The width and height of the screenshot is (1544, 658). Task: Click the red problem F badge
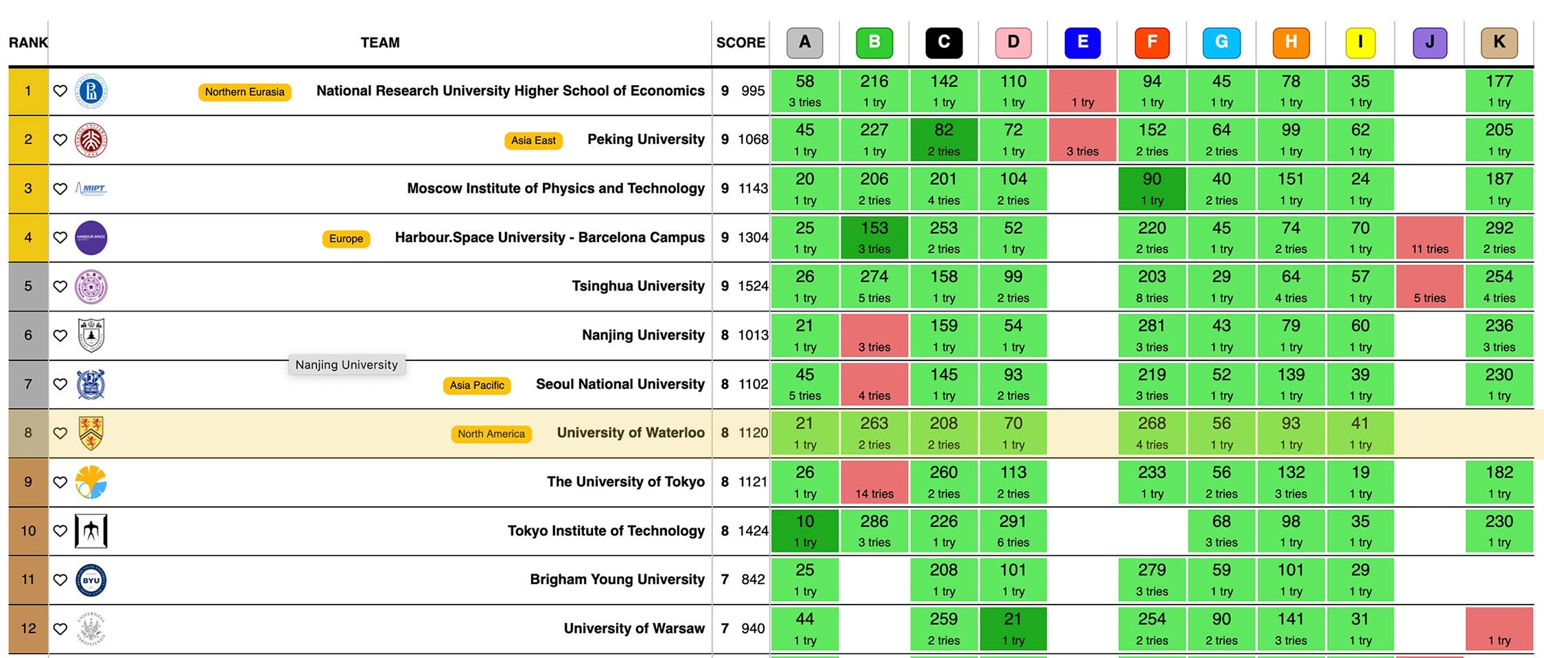1152,43
